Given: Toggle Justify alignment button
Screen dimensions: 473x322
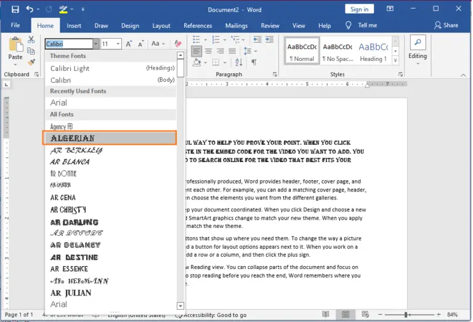Looking at the screenshot, I should pyautogui.click(x=232, y=51).
